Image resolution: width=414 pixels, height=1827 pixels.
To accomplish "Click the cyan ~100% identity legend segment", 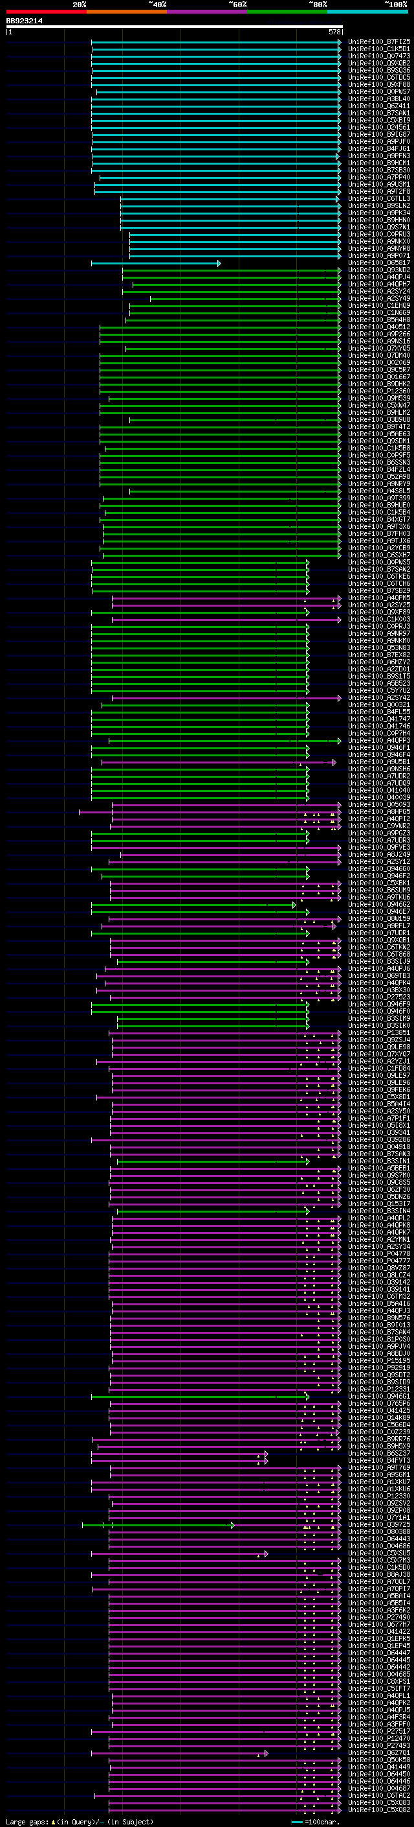I will point(368,12).
